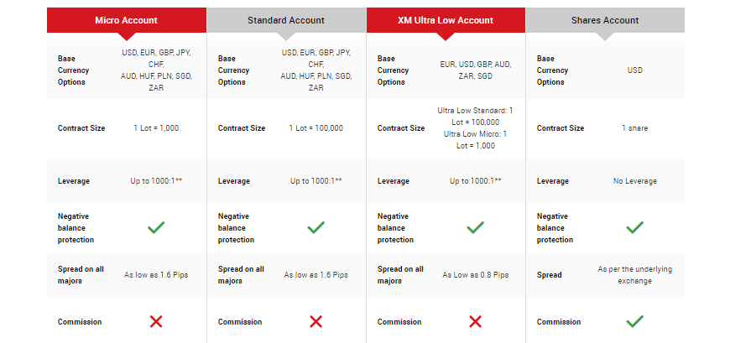
Task: Click Micro Account spread 'As low as 1.6 Pips'
Action: click(156, 275)
